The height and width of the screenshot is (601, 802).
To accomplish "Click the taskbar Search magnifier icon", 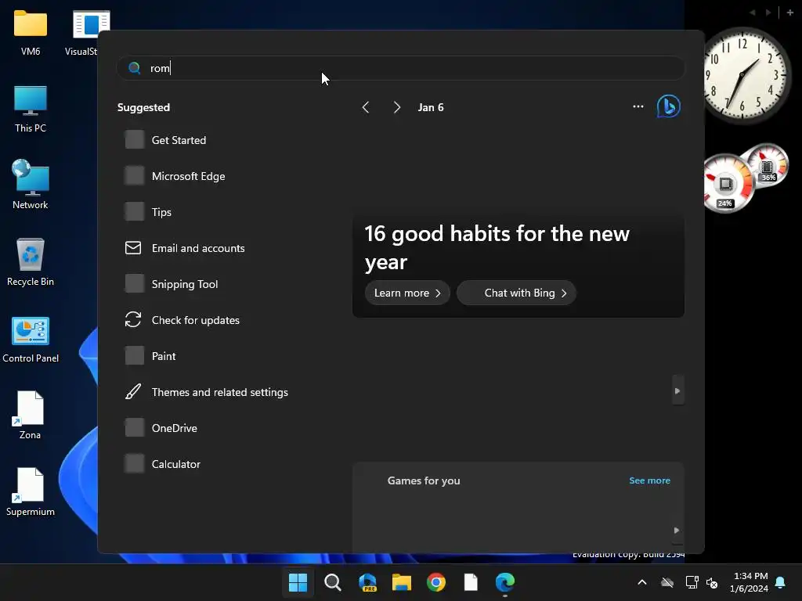I will coord(332,582).
